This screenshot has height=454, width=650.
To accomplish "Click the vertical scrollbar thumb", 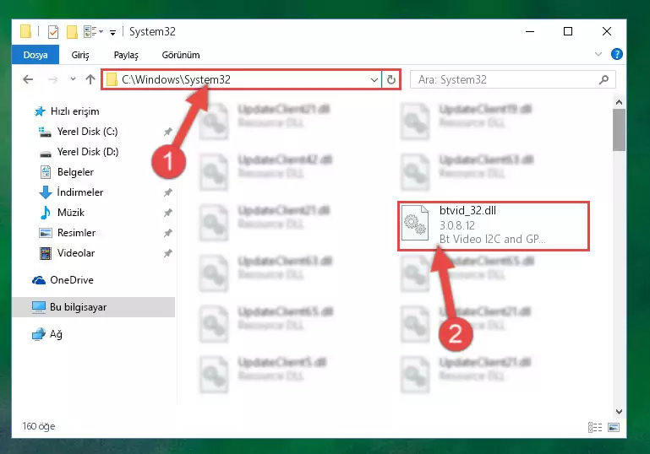I will pos(619,130).
